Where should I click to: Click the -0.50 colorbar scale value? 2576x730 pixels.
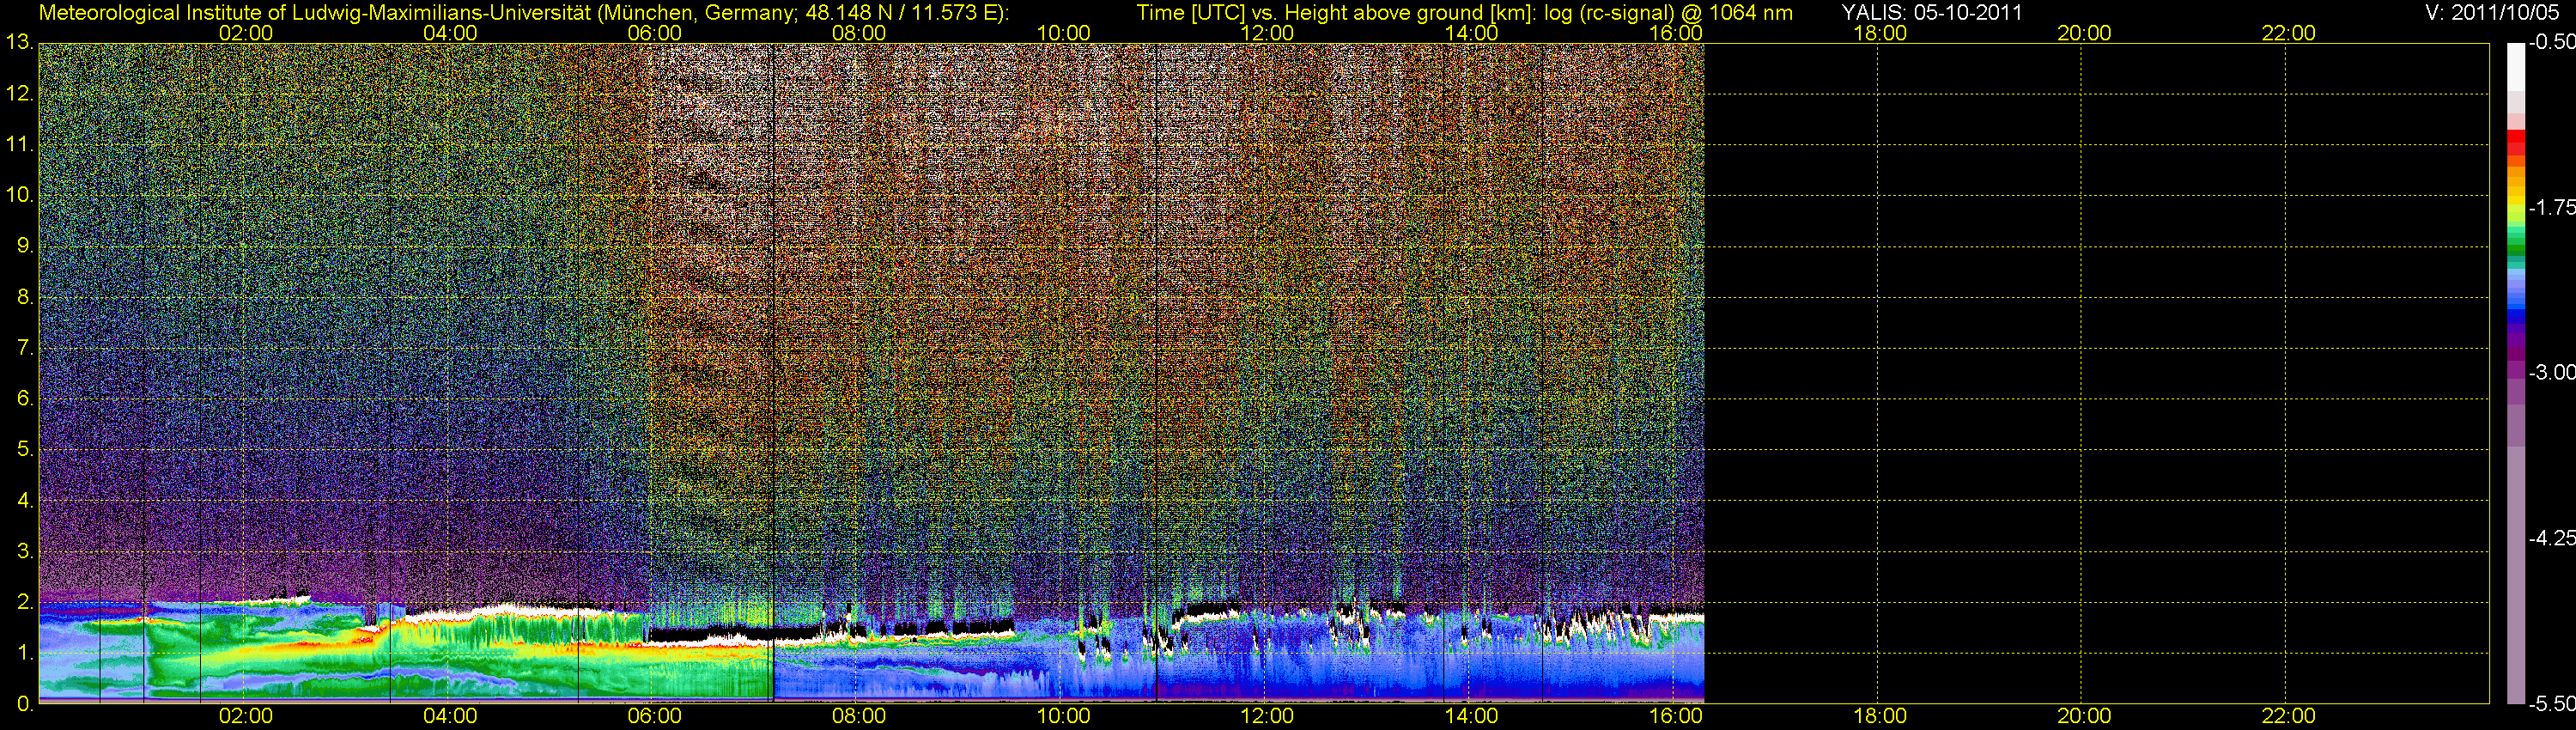click(x=2552, y=42)
